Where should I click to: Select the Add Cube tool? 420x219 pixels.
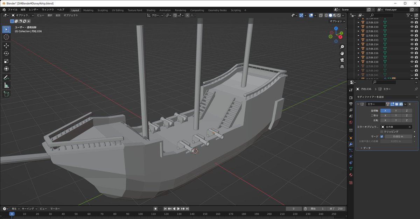pyautogui.click(x=6, y=94)
